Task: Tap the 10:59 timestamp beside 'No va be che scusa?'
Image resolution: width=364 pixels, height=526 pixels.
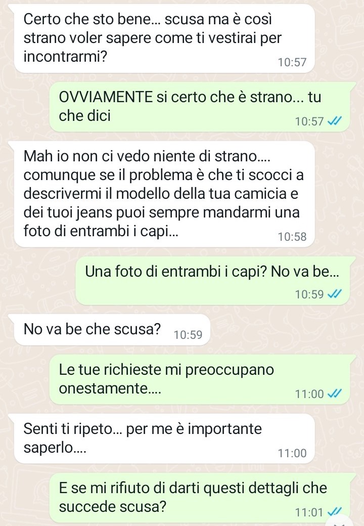Action: (188, 335)
